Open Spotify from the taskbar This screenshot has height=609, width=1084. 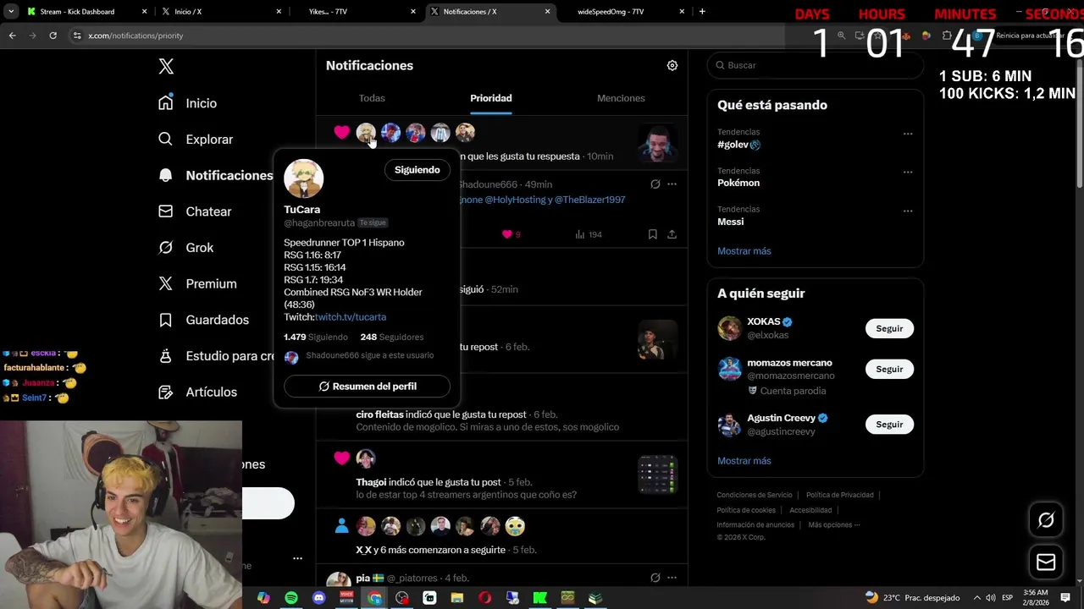coord(291,598)
